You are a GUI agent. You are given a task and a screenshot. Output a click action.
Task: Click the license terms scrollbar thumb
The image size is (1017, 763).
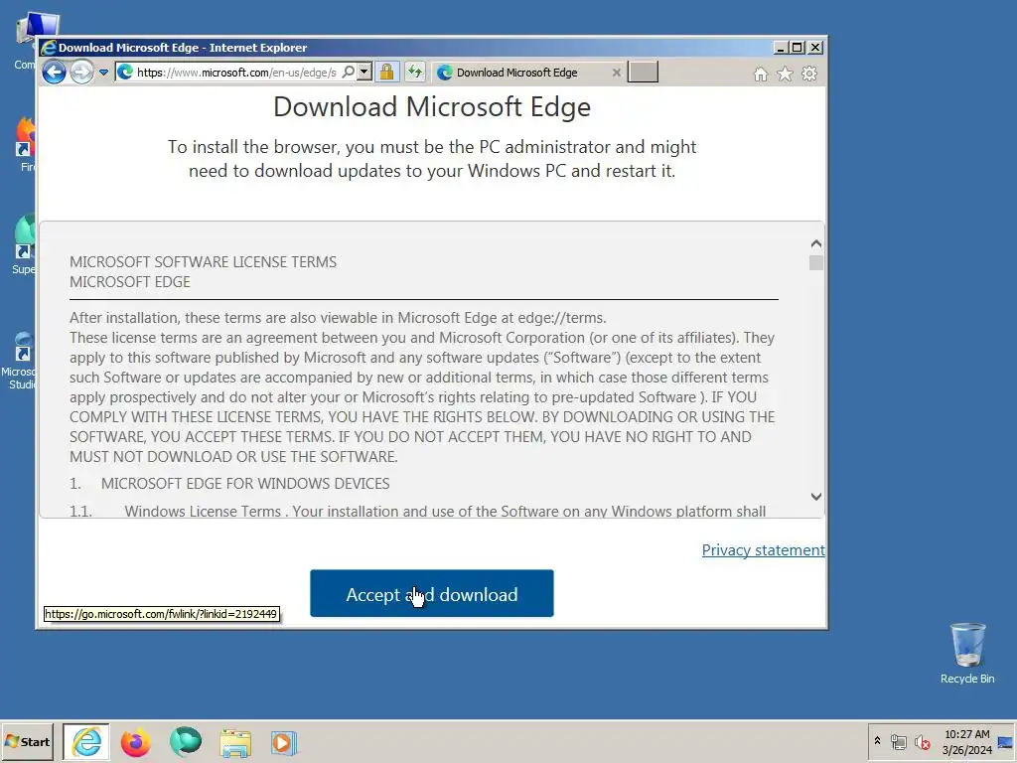coord(816,262)
